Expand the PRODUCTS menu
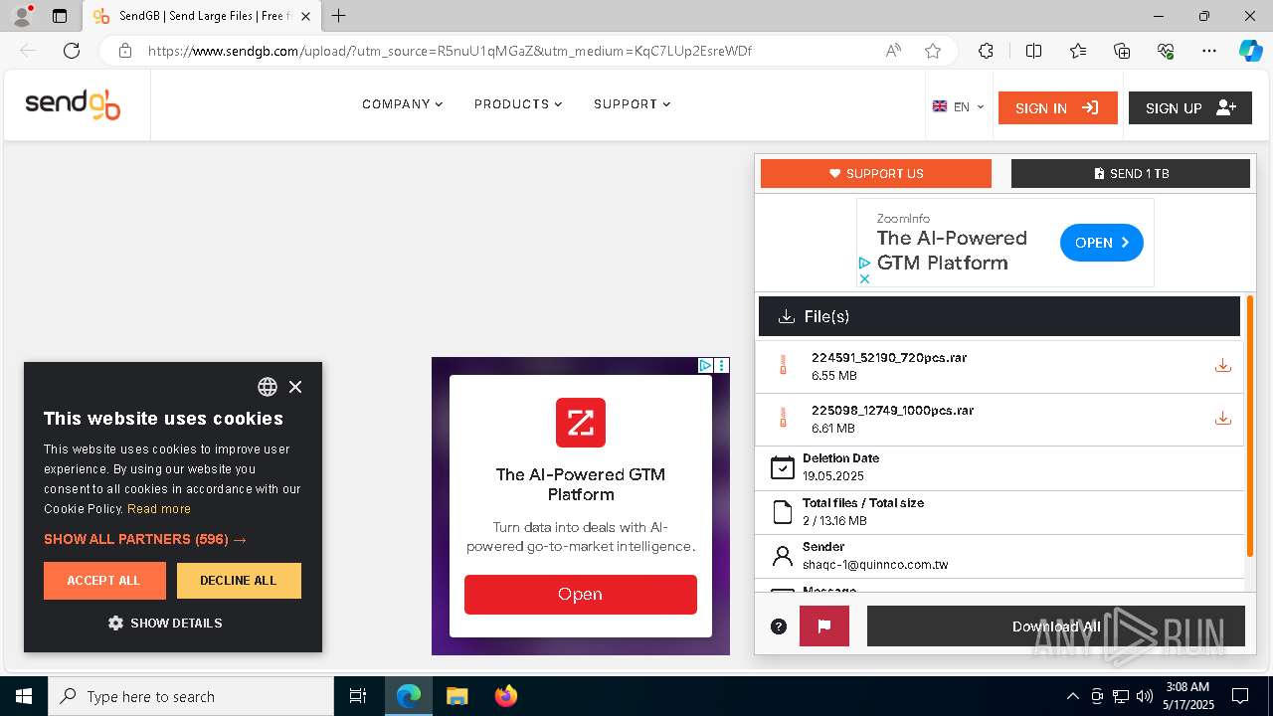 pyautogui.click(x=518, y=104)
